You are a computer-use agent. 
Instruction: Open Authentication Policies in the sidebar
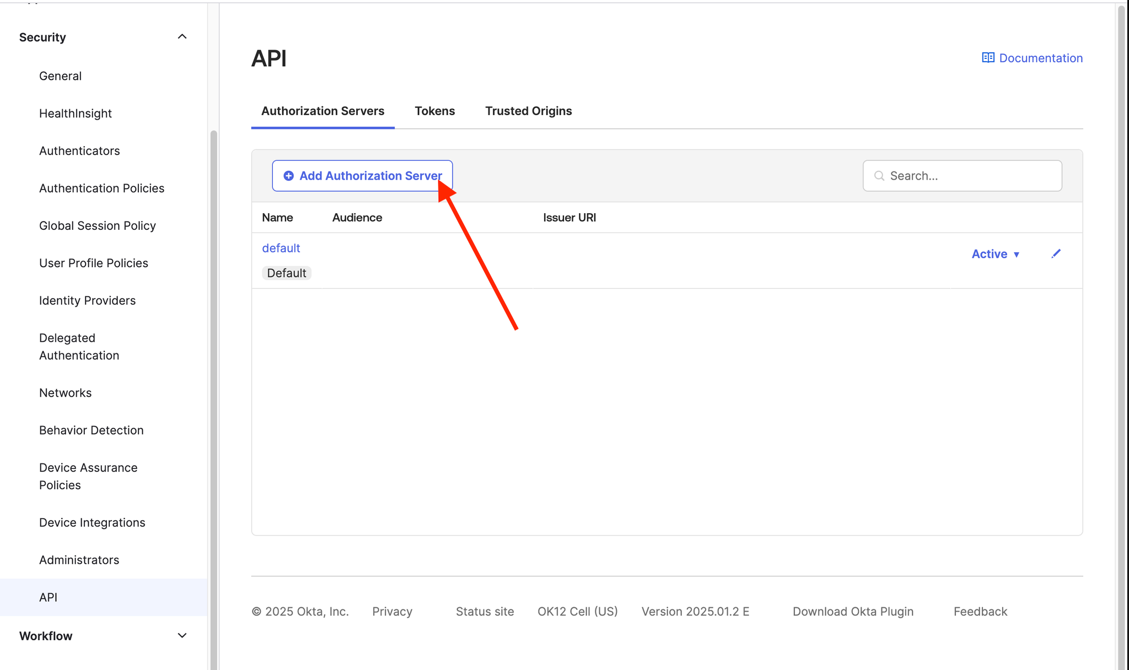(102, 188)
